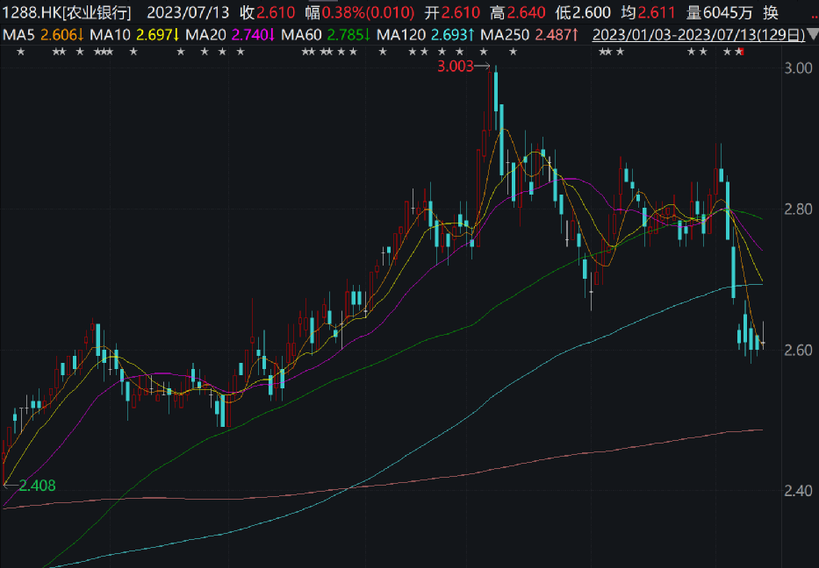This screenshot has height=568, width=819.
Task: Click the 3.00 price axis label
Action: (798, 68)
